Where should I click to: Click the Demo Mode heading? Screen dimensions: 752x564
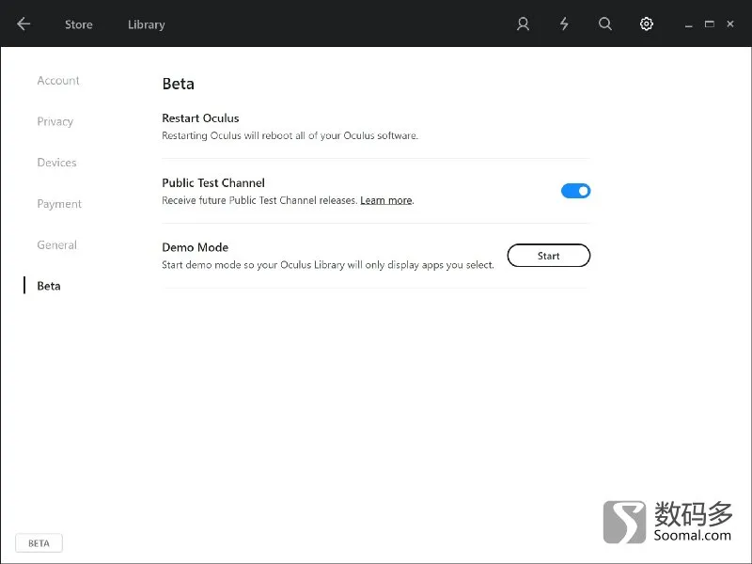coord(196,247)
